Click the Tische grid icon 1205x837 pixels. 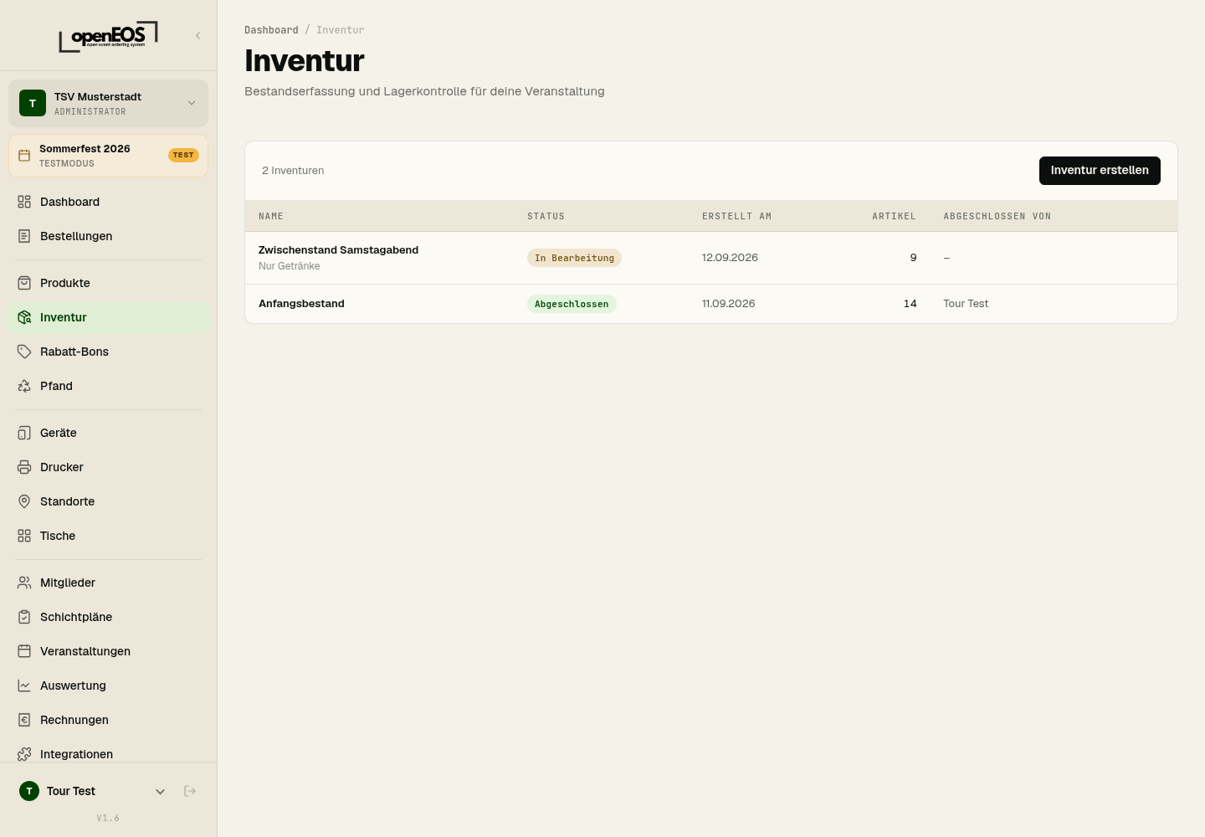tap(24, 536)
